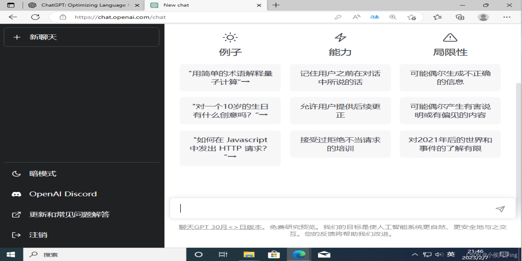Reload the current page
522x261 pixels.
(x=35, y=17)
